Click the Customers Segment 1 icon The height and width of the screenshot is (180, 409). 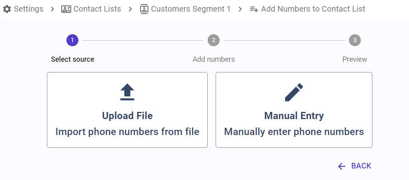[x=144, y=9]
